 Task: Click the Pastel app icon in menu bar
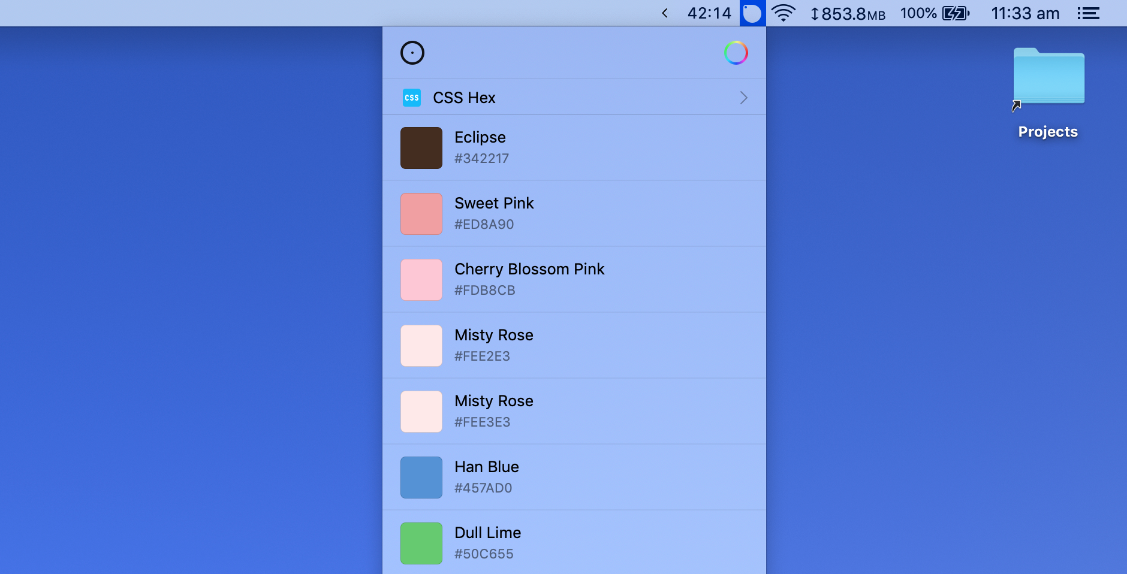click(x=752, y=13)
